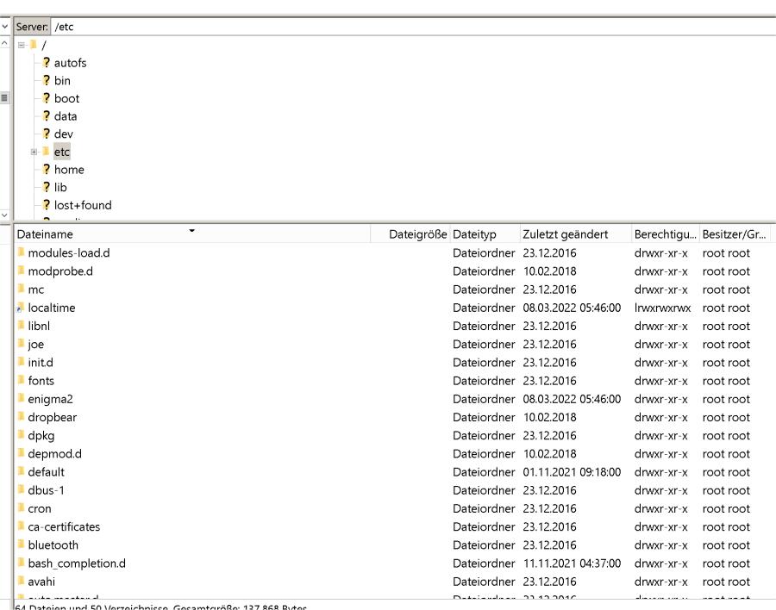Select the home directory in tree

tap(69, 170)
